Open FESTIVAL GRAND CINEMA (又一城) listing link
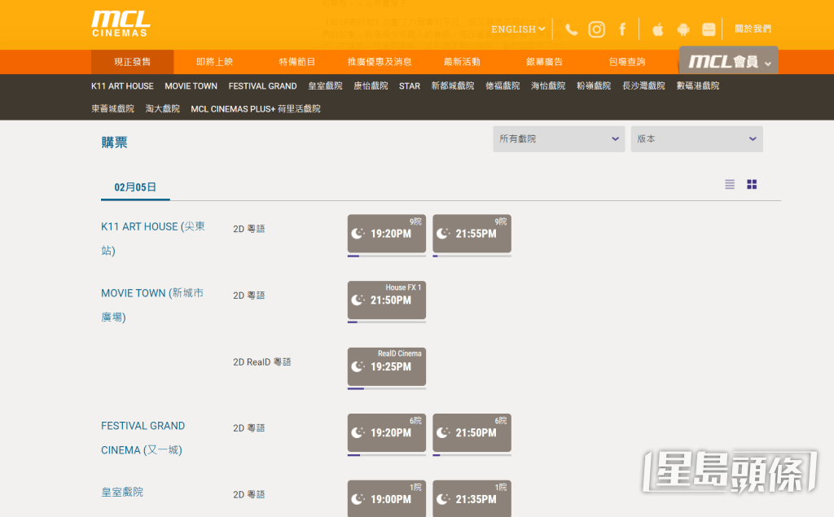This screenshot has height=517, width=834. pos(143,438)
